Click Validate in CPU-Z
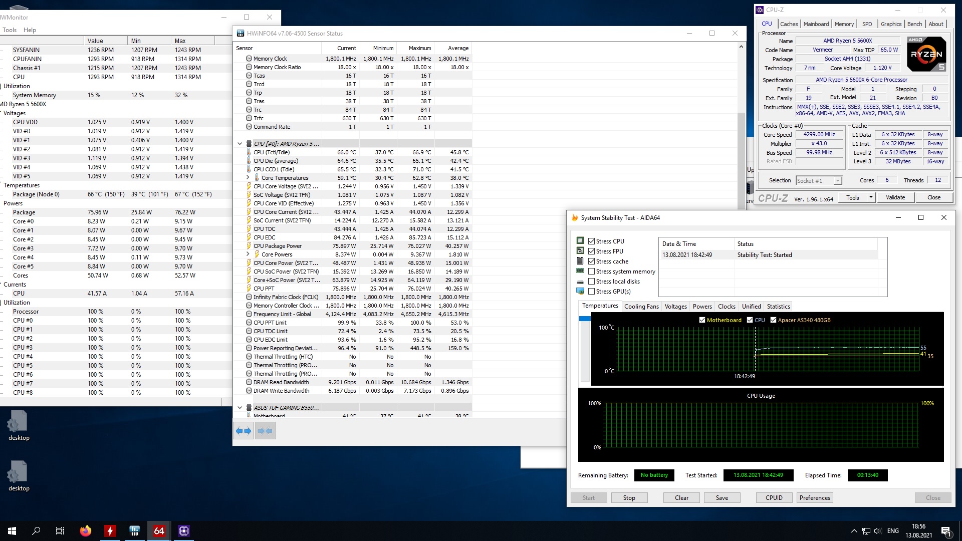Image resolution: width=962 pixels, height=541 pixels. 895,197
